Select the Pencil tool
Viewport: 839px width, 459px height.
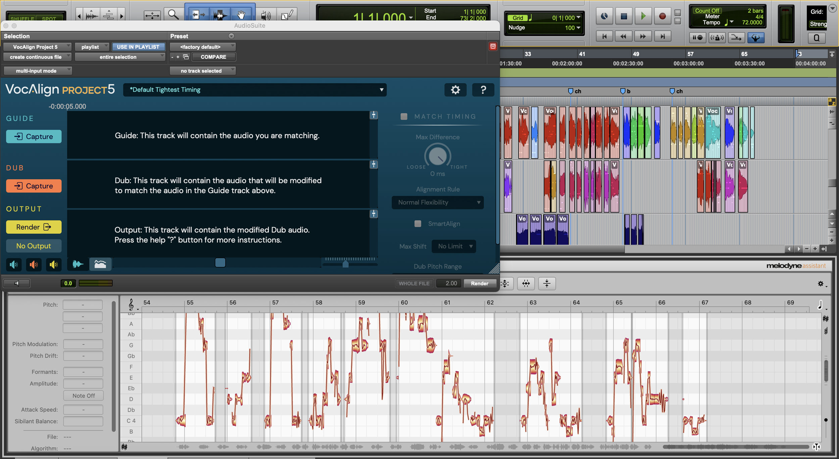tap(287, 15)
